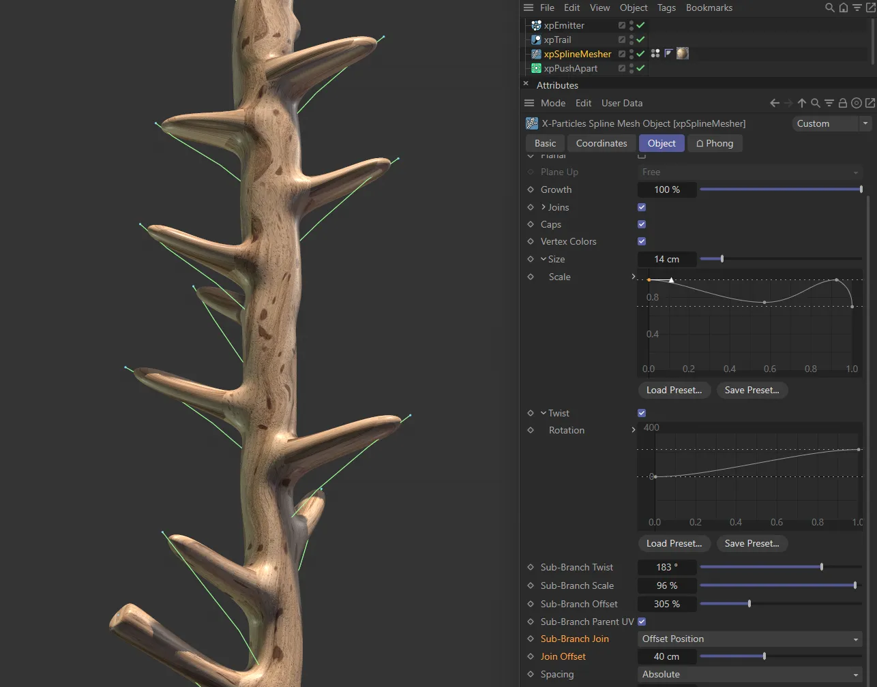877x687 pixels.
Task: Select the xpPushApart object icon
Action: pos(536,68)
